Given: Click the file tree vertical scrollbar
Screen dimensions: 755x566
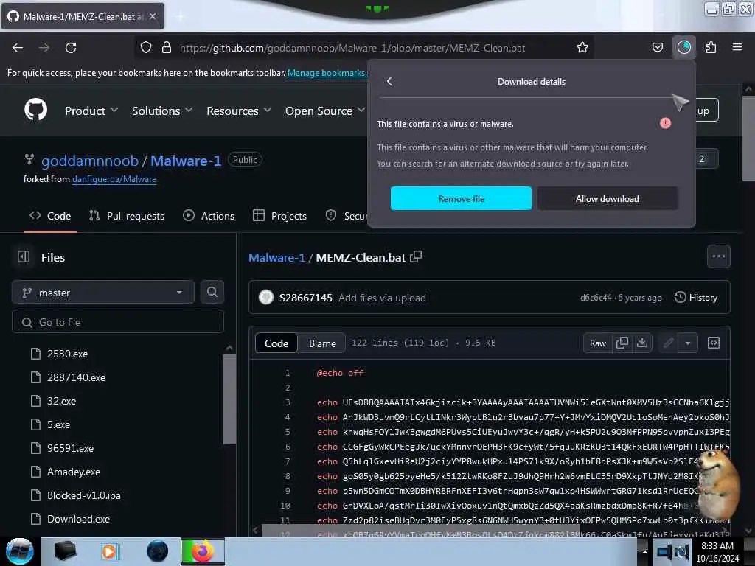Looking at the screenshot, I should click(x=230, y=399).
